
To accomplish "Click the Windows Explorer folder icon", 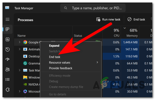I will click(x=25, y=77).
